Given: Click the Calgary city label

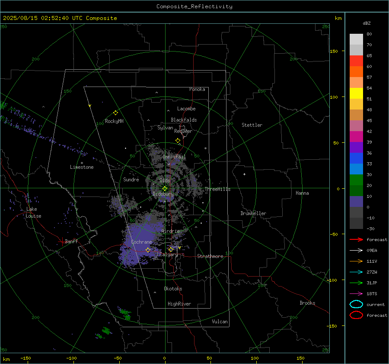Looking at the screenshot, I should (169, 254).
